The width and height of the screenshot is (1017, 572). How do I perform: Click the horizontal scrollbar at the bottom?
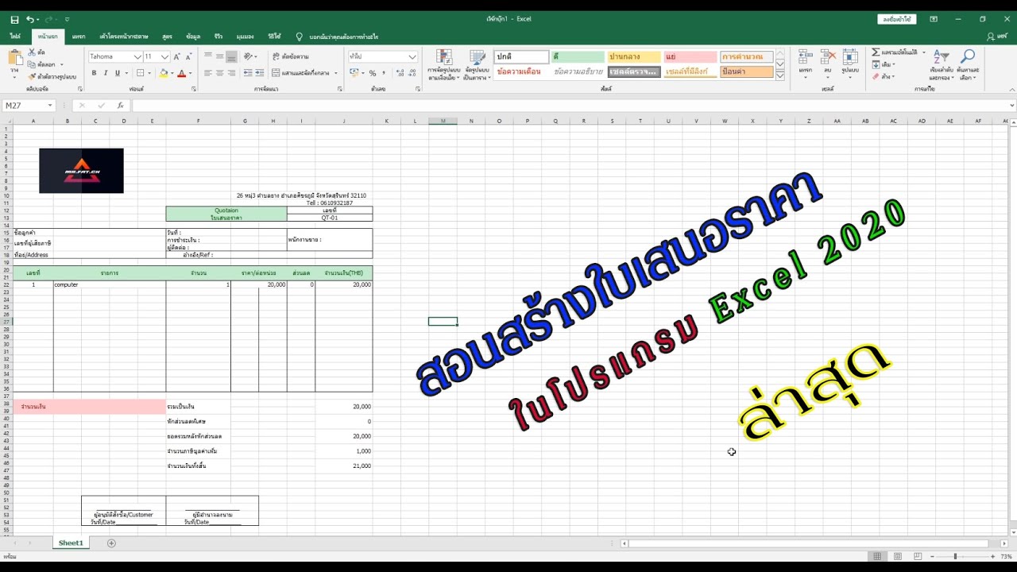point(807,543)
